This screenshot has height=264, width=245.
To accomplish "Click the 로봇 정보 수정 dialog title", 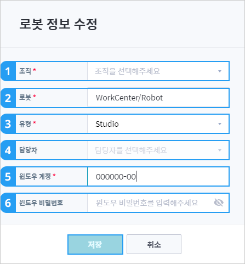I will point(58,24).
